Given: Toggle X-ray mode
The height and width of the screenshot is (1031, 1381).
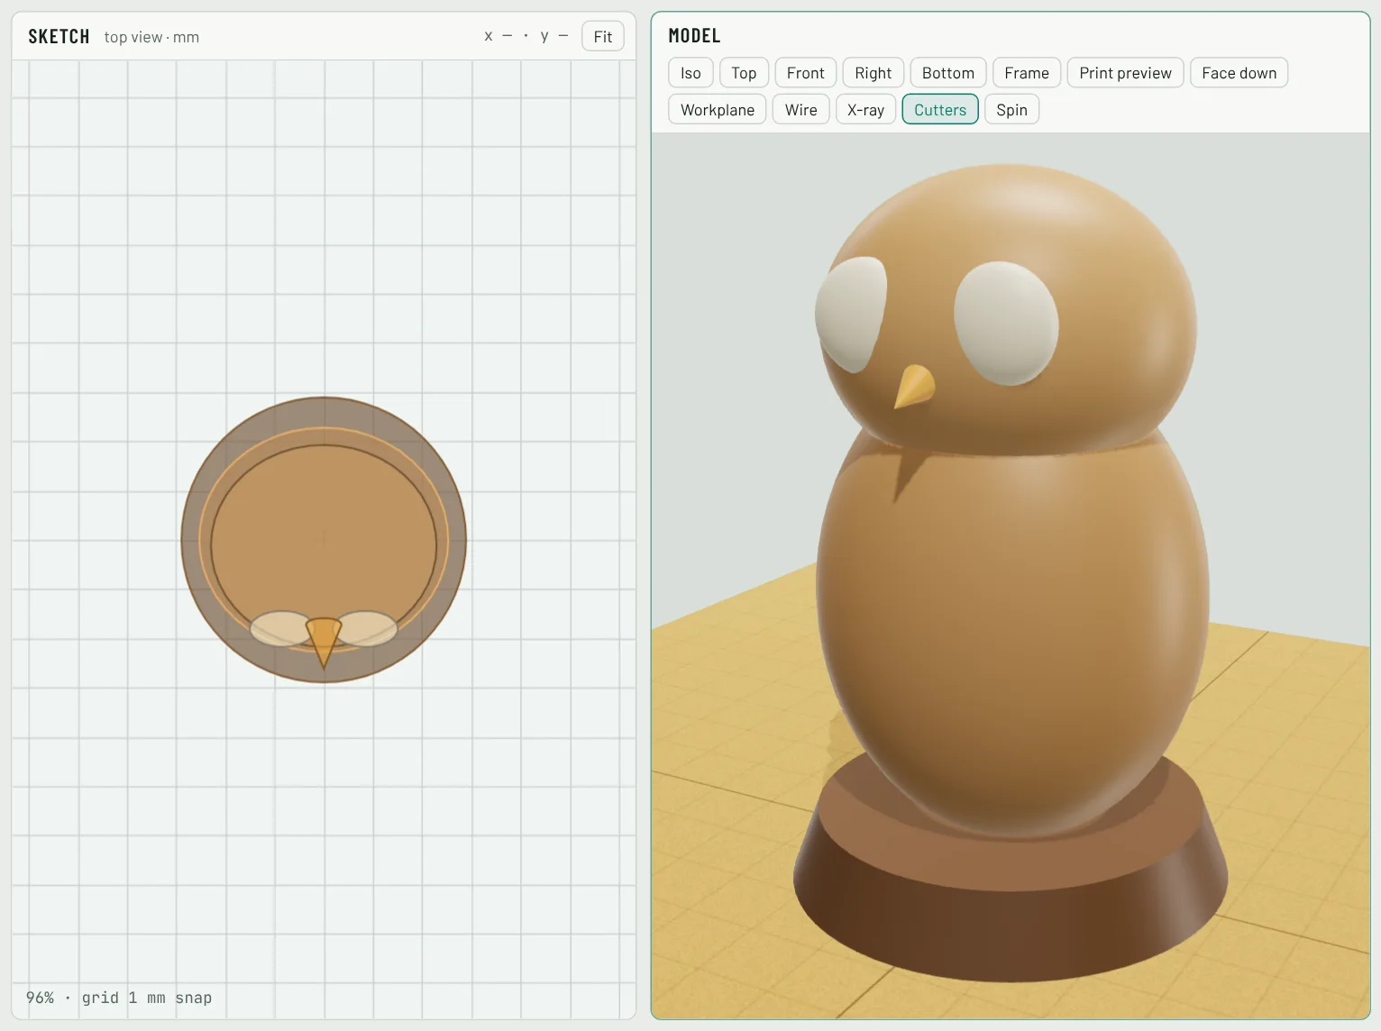Looking at the screenshot, I should [x=865, y=110].
